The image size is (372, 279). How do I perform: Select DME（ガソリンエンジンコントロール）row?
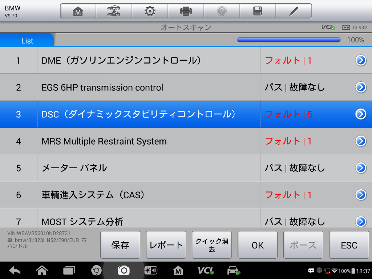pos(186,61)
